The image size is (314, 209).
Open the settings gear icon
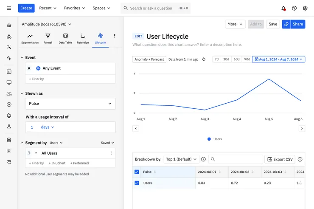[x=305, y=8]
